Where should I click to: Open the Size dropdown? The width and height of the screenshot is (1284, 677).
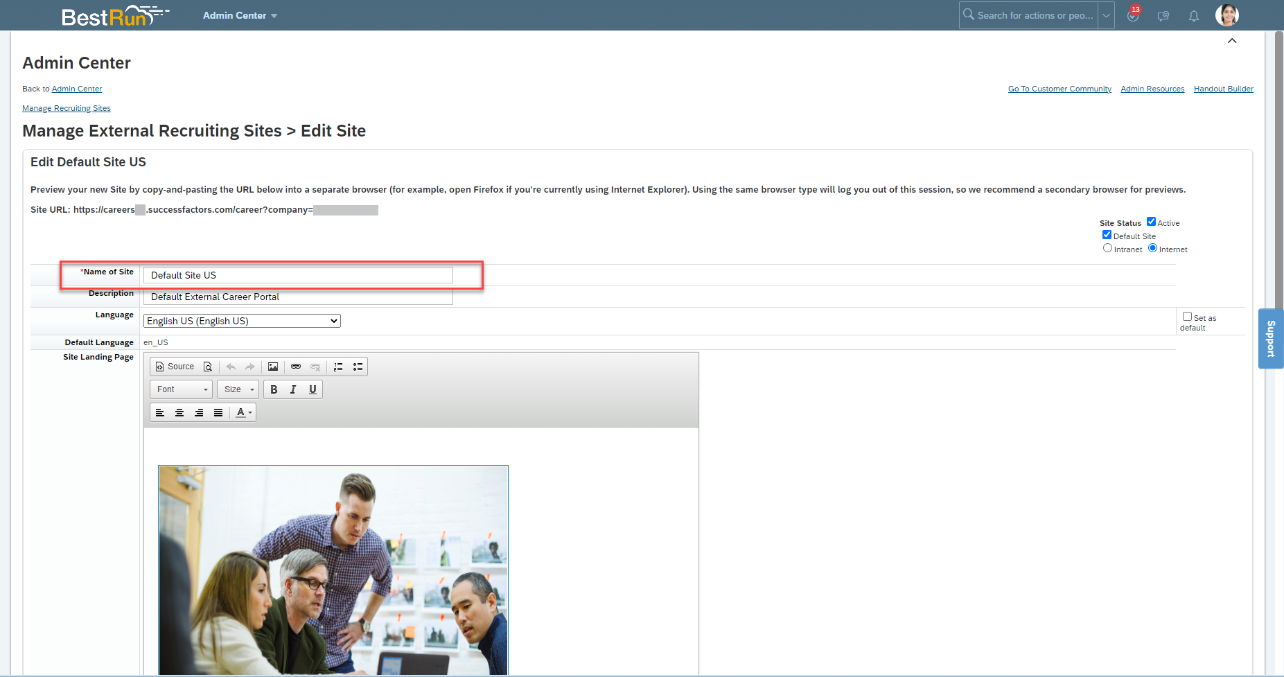pos(238,389)
